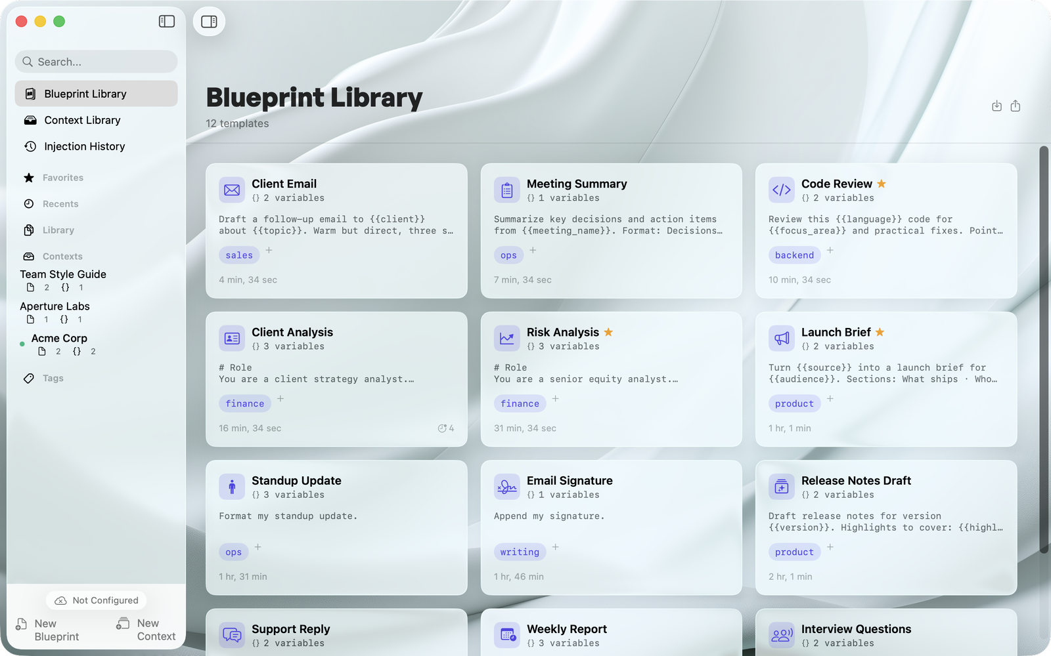
Task: Click the Standup Update person icon
Action: point(232,487)
